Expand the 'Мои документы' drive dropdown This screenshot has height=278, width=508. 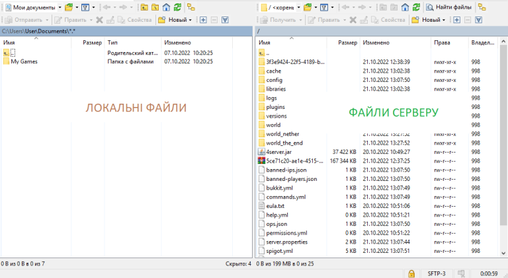click(60, 7)
